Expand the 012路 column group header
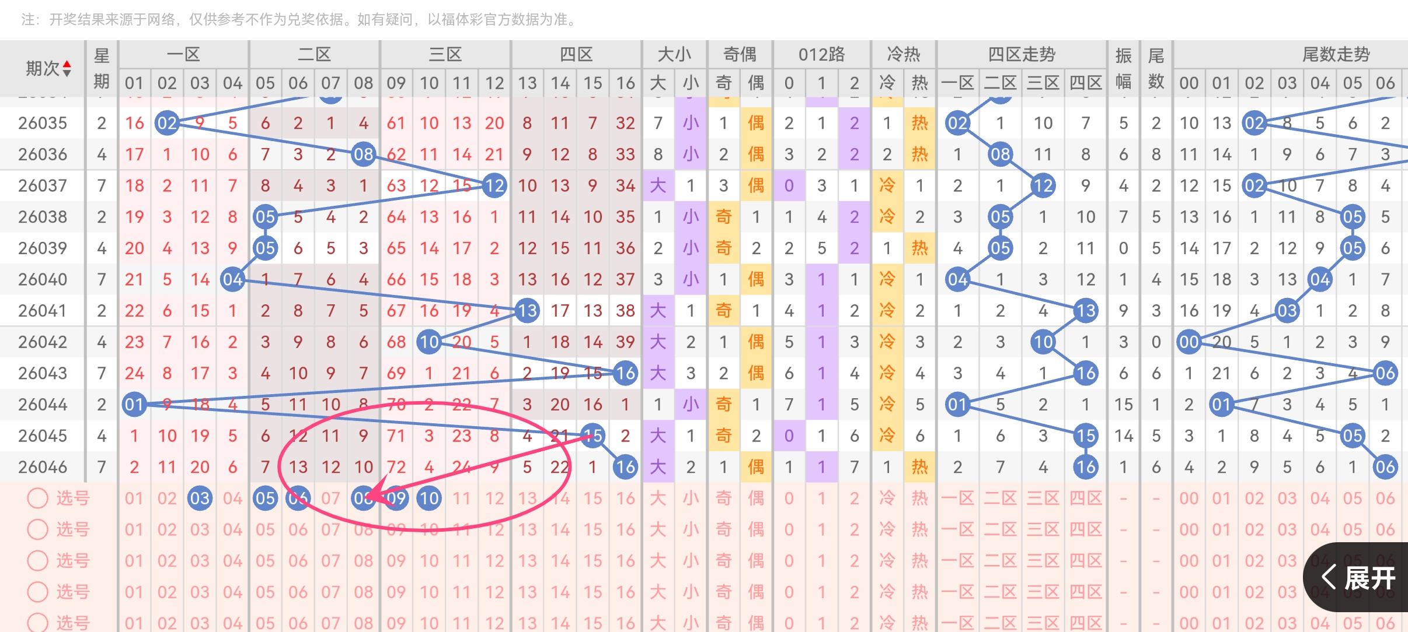 (822, 54)
